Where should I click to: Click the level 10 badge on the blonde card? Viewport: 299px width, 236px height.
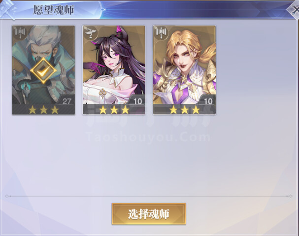point(208,101)
